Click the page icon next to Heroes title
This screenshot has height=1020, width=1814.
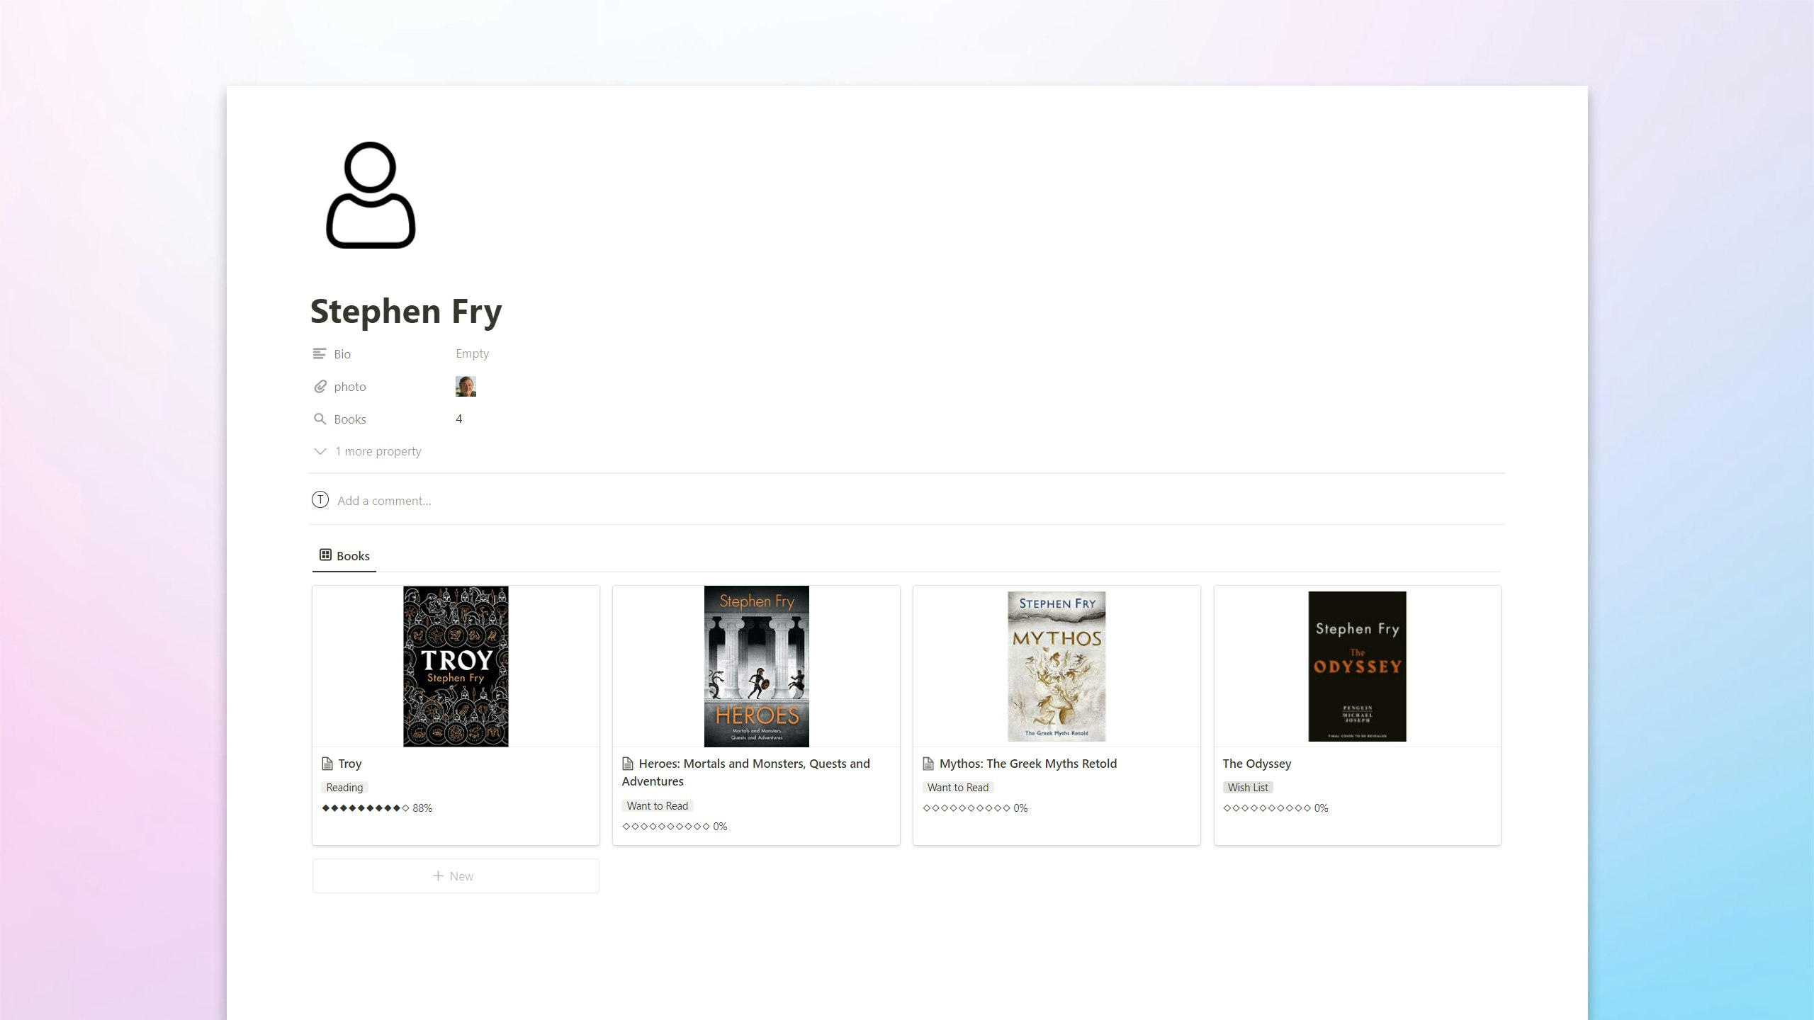(x=627, y=764)
